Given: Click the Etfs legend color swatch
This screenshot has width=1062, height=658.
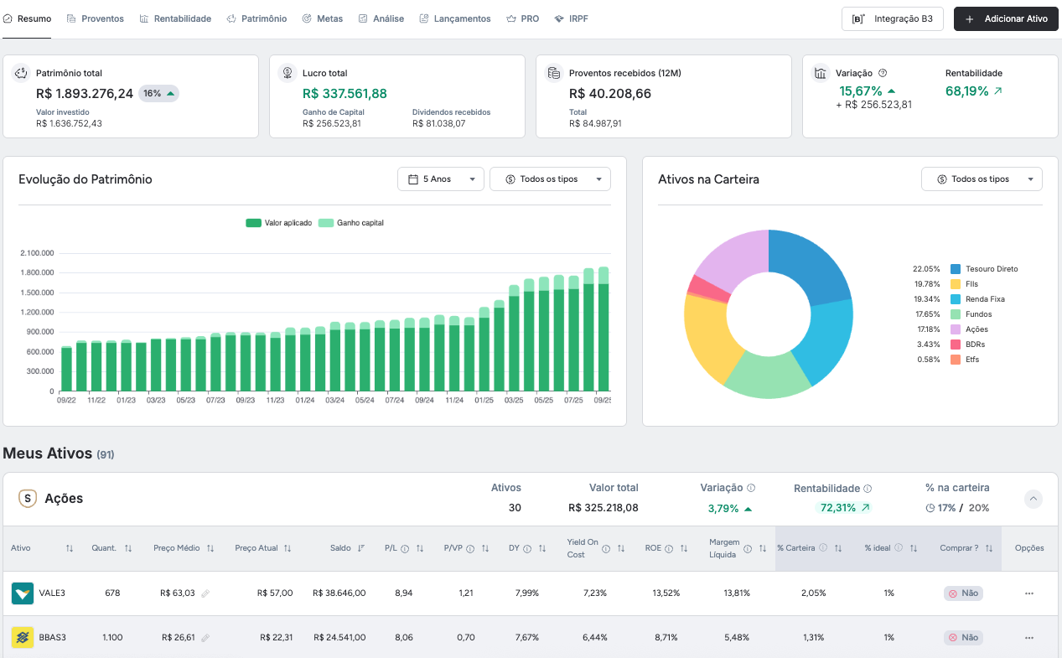Looking at the screenshot, I should tap(956, 360).
